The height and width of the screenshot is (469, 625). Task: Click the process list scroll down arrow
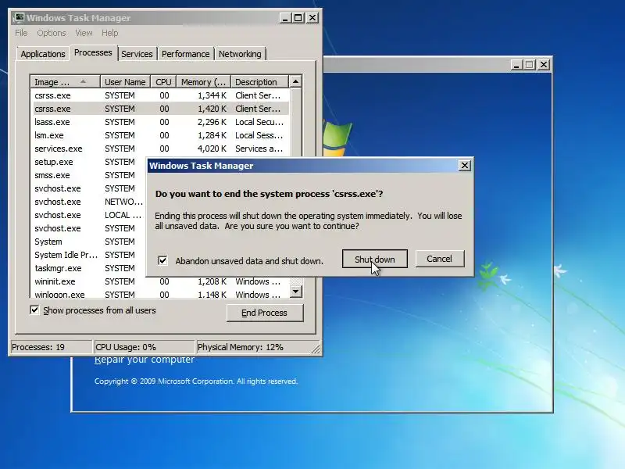[x=295, y=291]
